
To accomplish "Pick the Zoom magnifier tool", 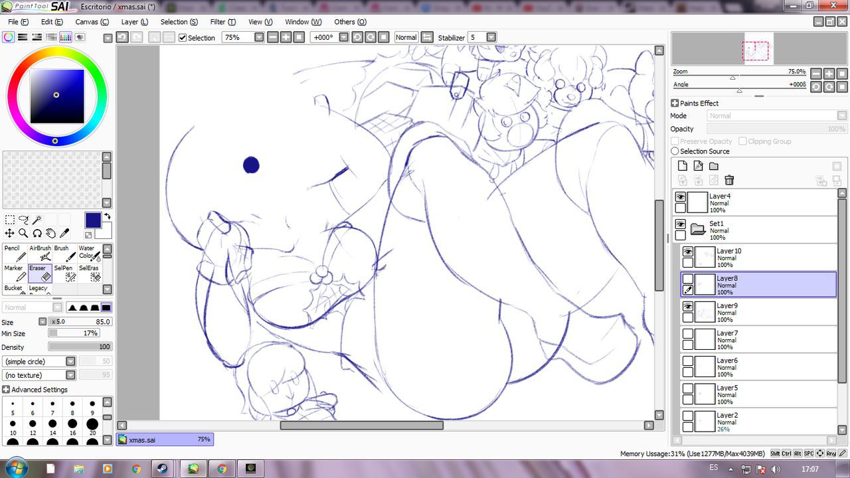I will [x=23, y=233].
